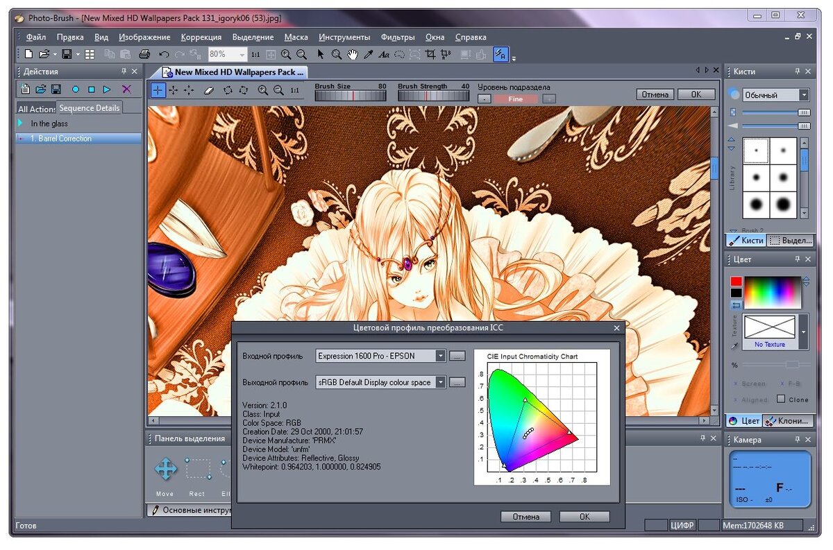
Task: Browse input profile with ... button
Action: coord(457,356)
